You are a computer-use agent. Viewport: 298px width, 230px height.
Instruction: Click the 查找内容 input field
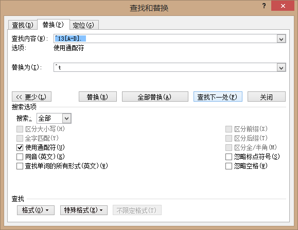(165, 39)
